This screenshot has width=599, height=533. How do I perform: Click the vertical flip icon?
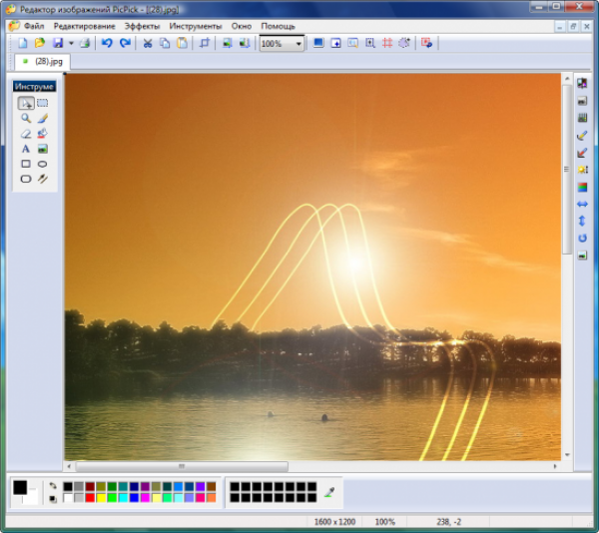tap(582, 221)
